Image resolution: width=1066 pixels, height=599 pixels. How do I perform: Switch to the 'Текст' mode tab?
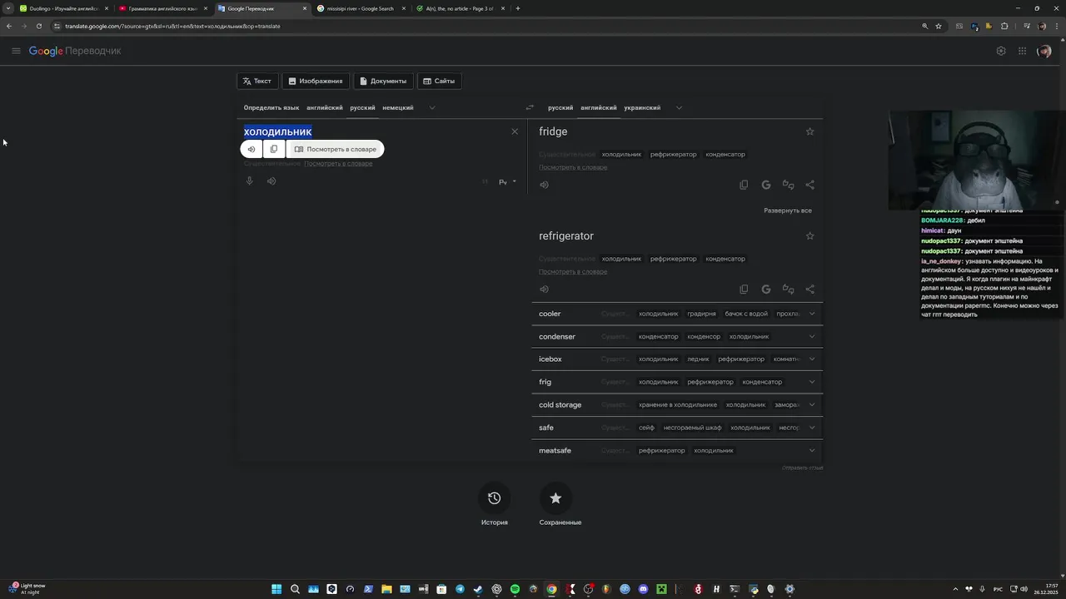[x=257, y=81]
